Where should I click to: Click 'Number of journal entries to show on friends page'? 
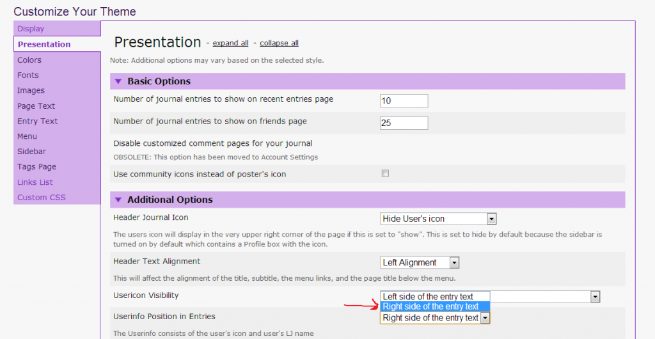210,122
